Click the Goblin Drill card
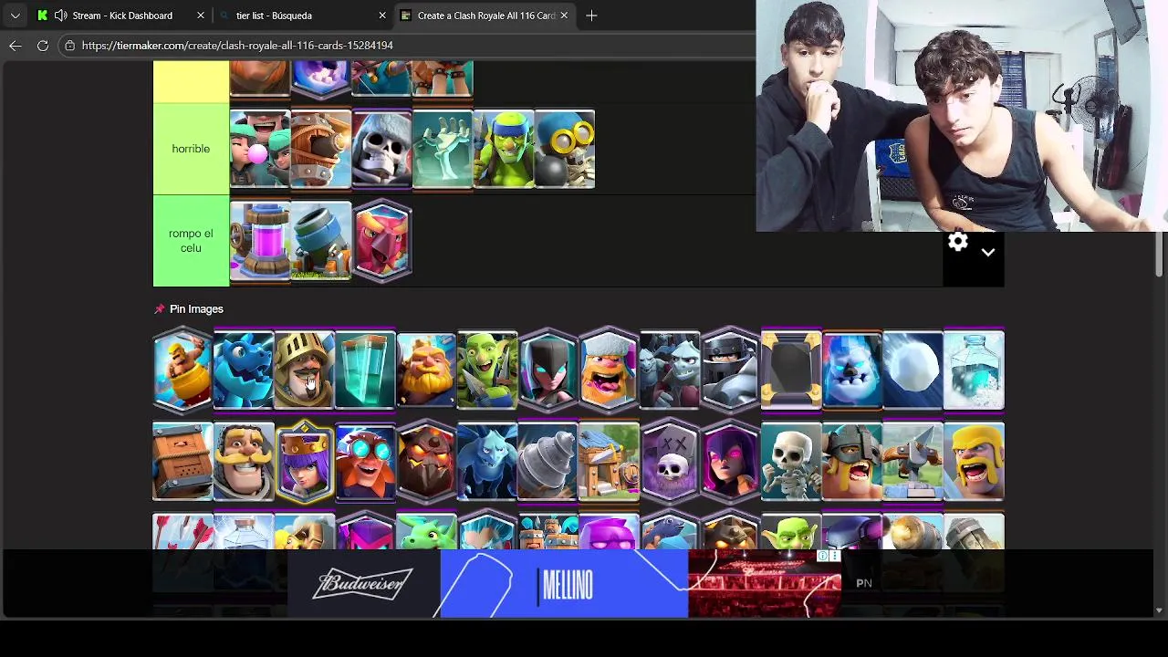This screenshot has width=1168, height=657. tap(547, 462)
